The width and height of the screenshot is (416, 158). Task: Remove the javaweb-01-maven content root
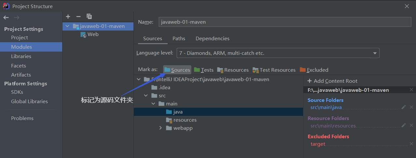411,90
